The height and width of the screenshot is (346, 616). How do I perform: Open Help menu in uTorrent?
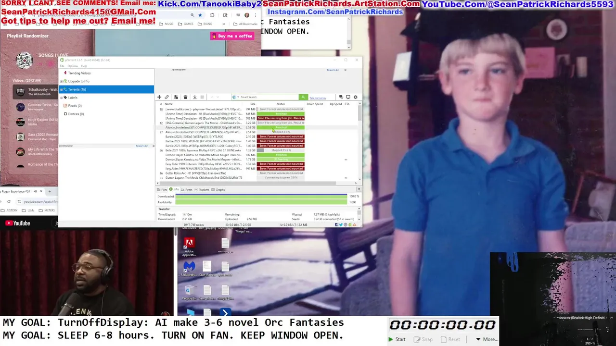(x=84, y=66)
